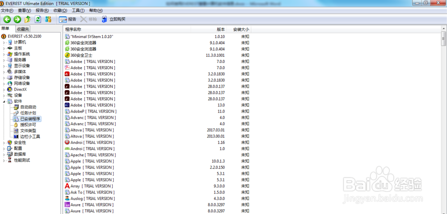Sort by the 程序名称 column header
The height and width of the screenshot is (214, 447).
(x=127, y=29)
